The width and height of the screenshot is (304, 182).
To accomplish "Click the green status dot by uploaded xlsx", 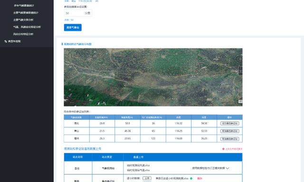I will coord(191,179).
